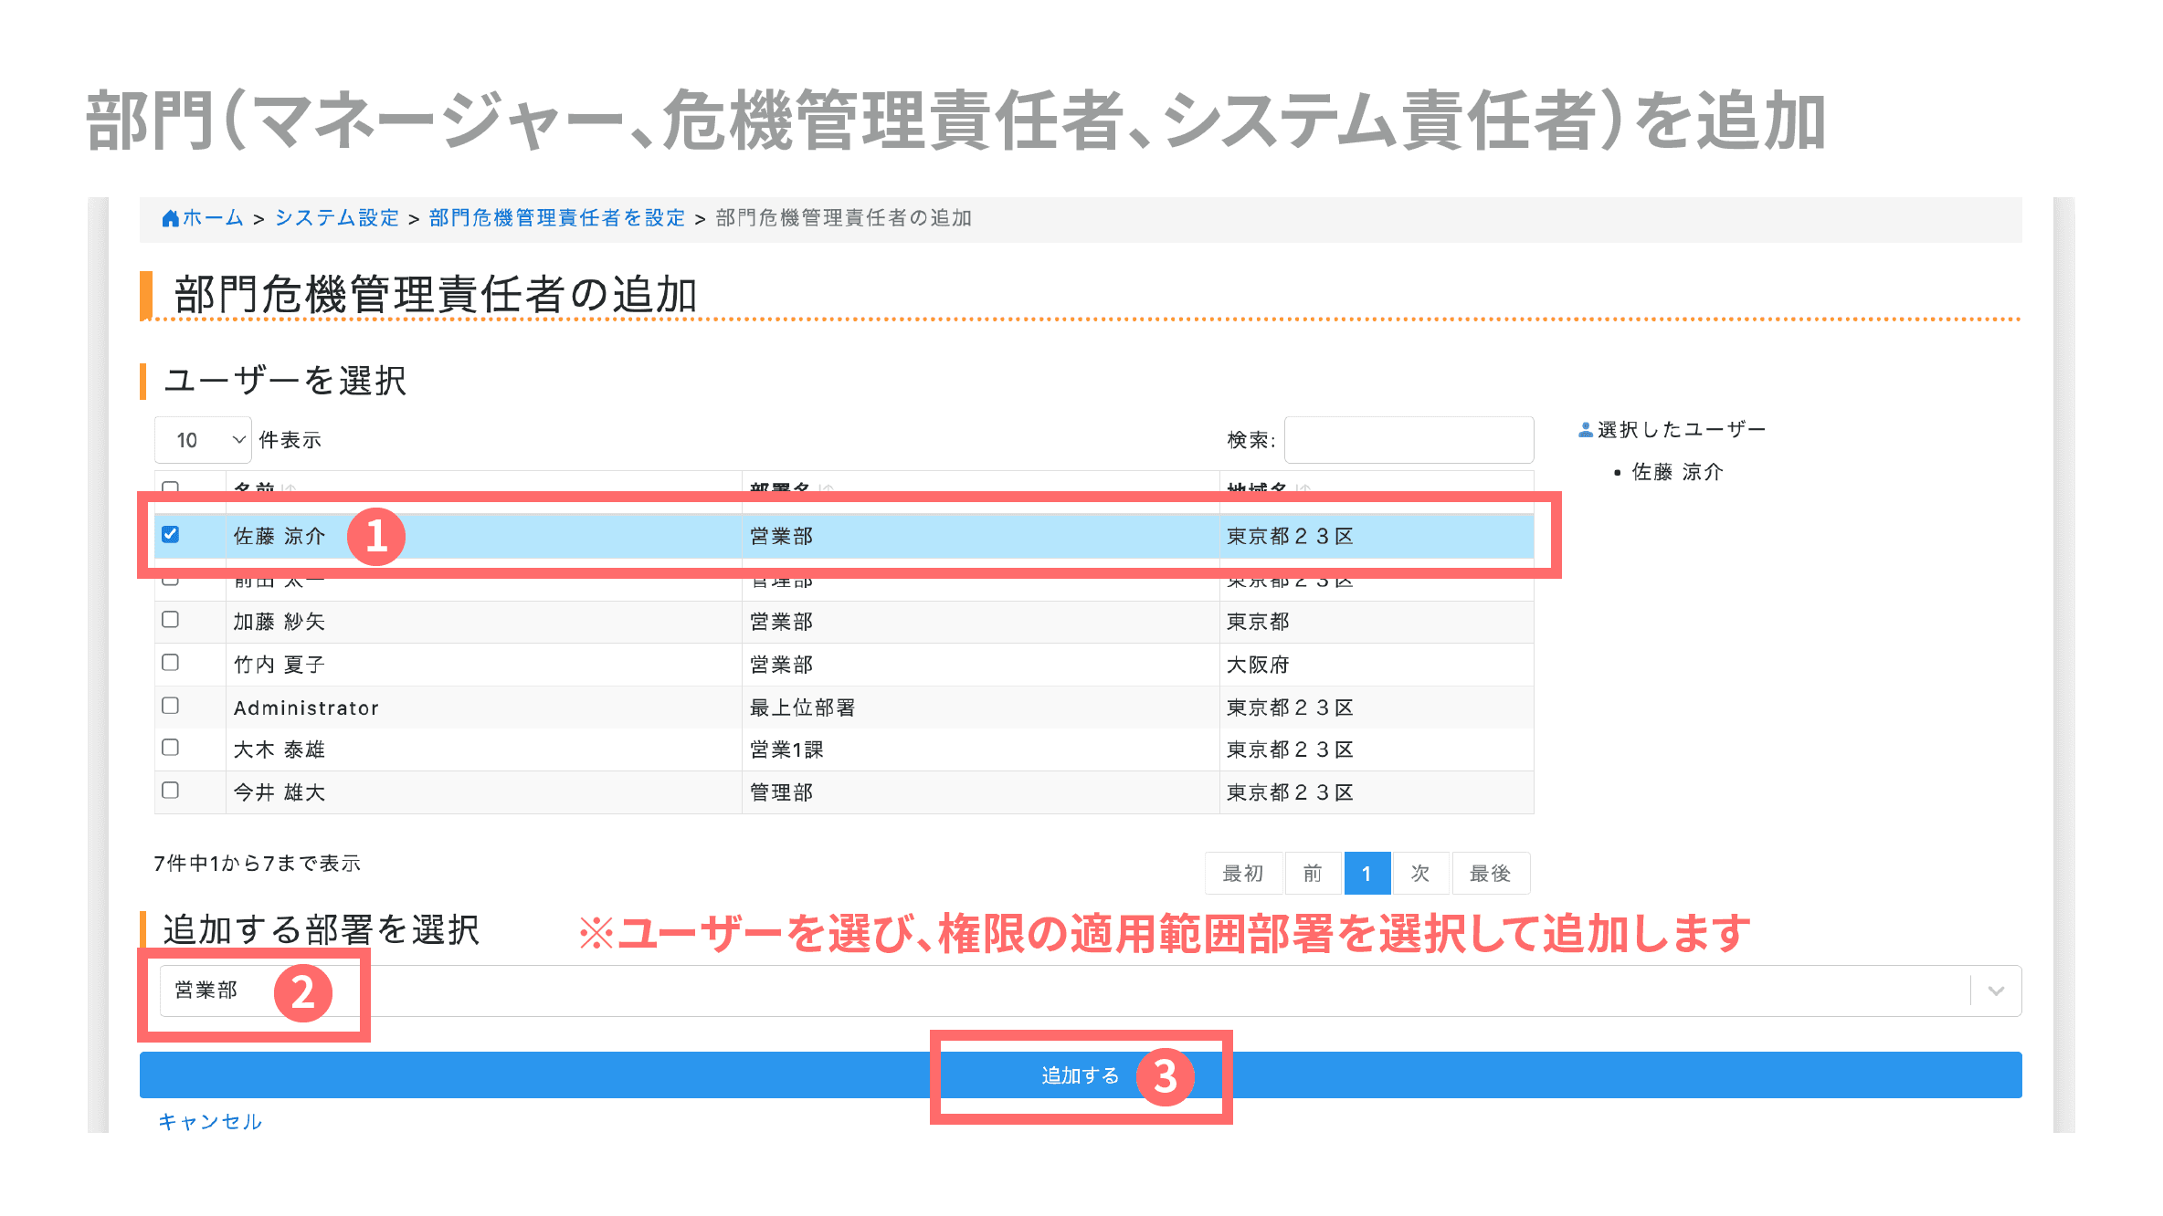Click the home icon in the breadcrumb
This screenshot has height=1216, width=2163.
[x=170, y=217]
